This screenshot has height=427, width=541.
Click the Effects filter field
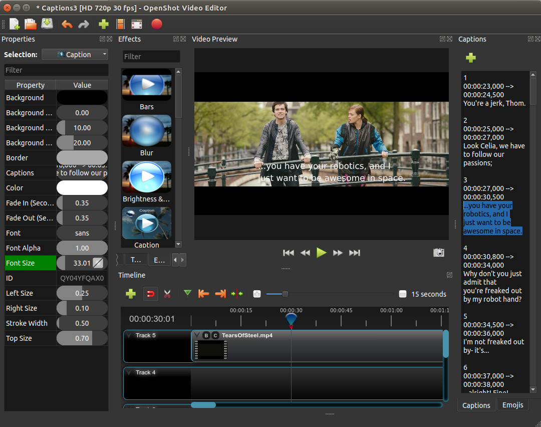151,56
